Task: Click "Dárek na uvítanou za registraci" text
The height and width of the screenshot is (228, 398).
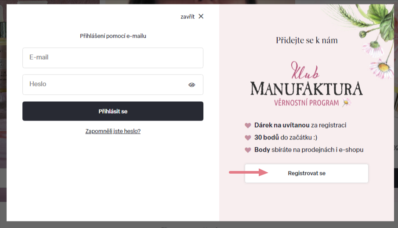Action: (300, 125)
